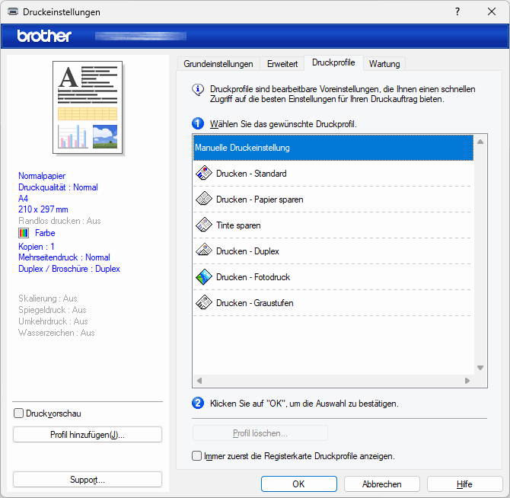The width and height of the screenshot is (510, 498).
Task: Click the printer icon in title bar
Action: (x=13, y=11)
